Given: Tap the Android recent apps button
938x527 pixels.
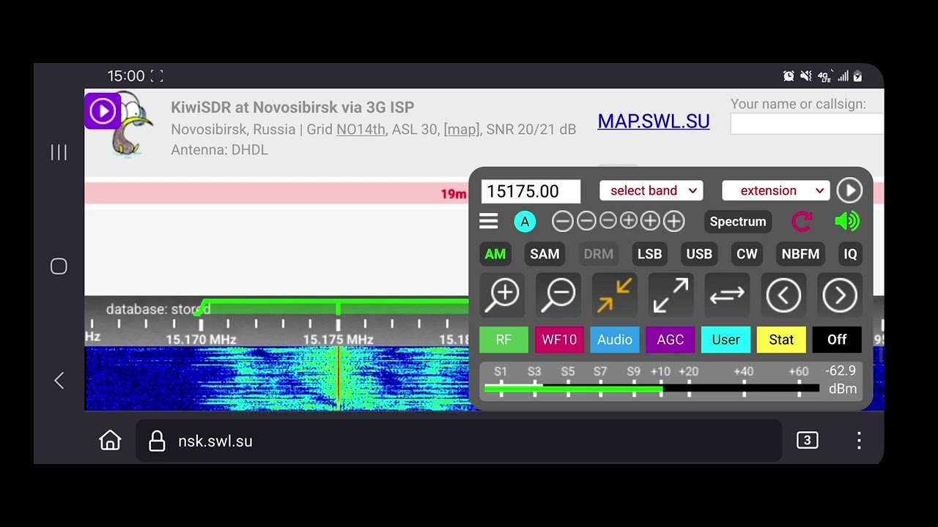Looking at the screenshot, I should click(59, 152).
